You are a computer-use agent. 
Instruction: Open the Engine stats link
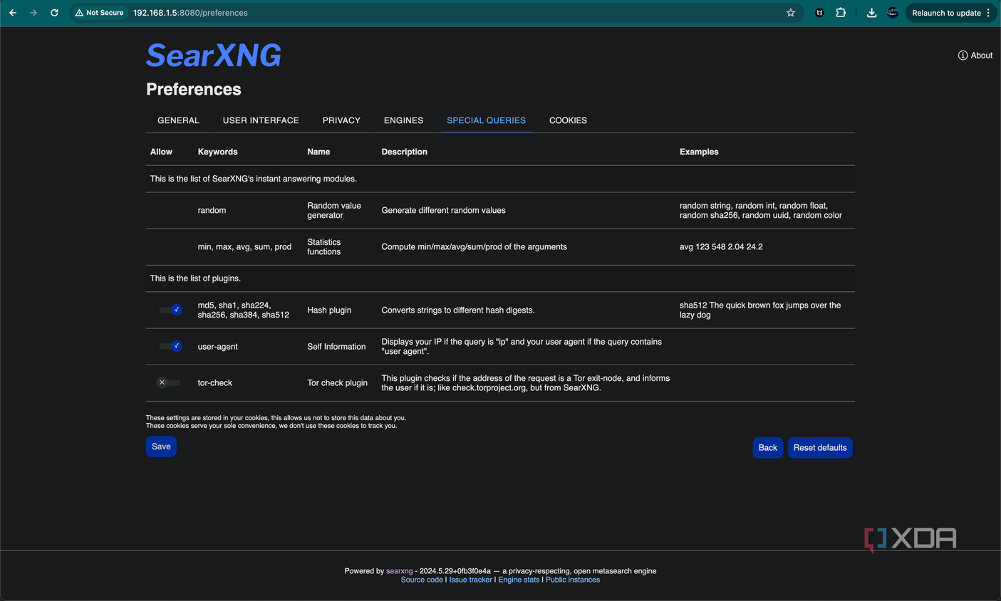tap(519, 580)
